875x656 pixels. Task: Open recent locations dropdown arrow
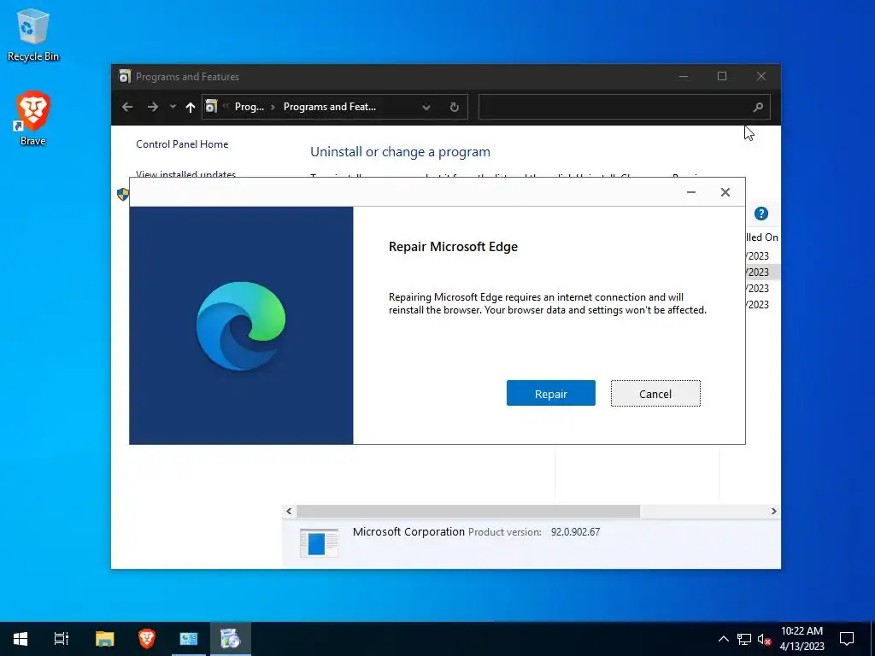(173, 107)
